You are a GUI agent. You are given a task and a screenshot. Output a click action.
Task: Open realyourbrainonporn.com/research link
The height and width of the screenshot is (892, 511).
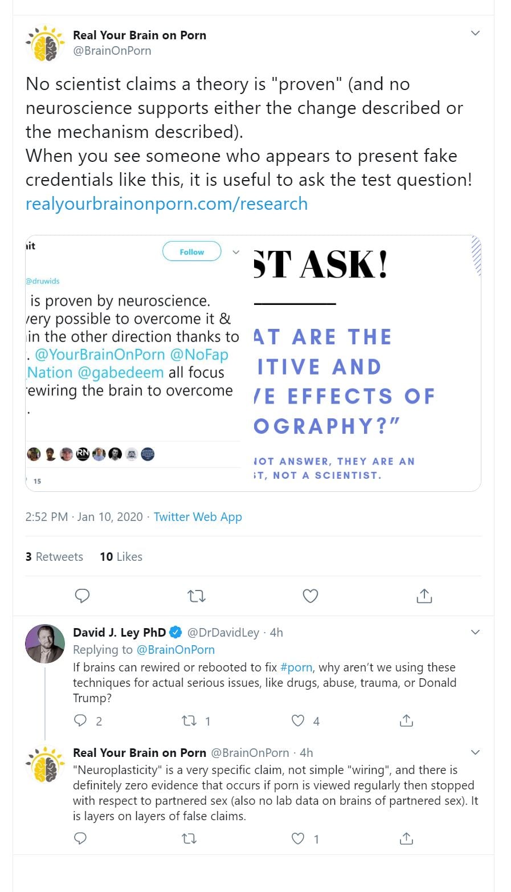166,203
